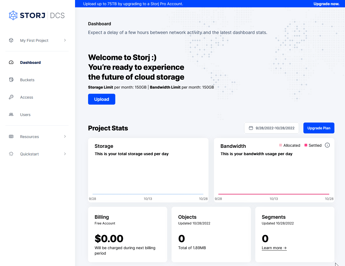This screenshot has width=345, height=266.
Task: Click the Users people icon
Action: point(11,114)
